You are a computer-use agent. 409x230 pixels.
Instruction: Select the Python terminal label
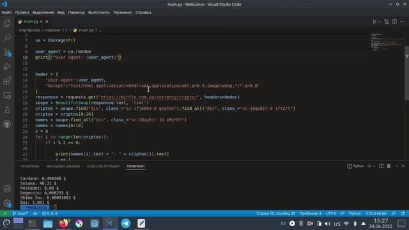point(356,166)
